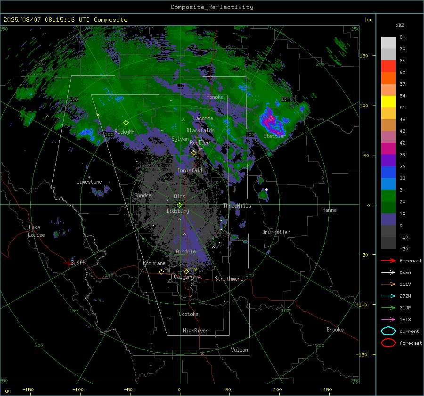Click the Brooks label

click(x=335, y=330)
